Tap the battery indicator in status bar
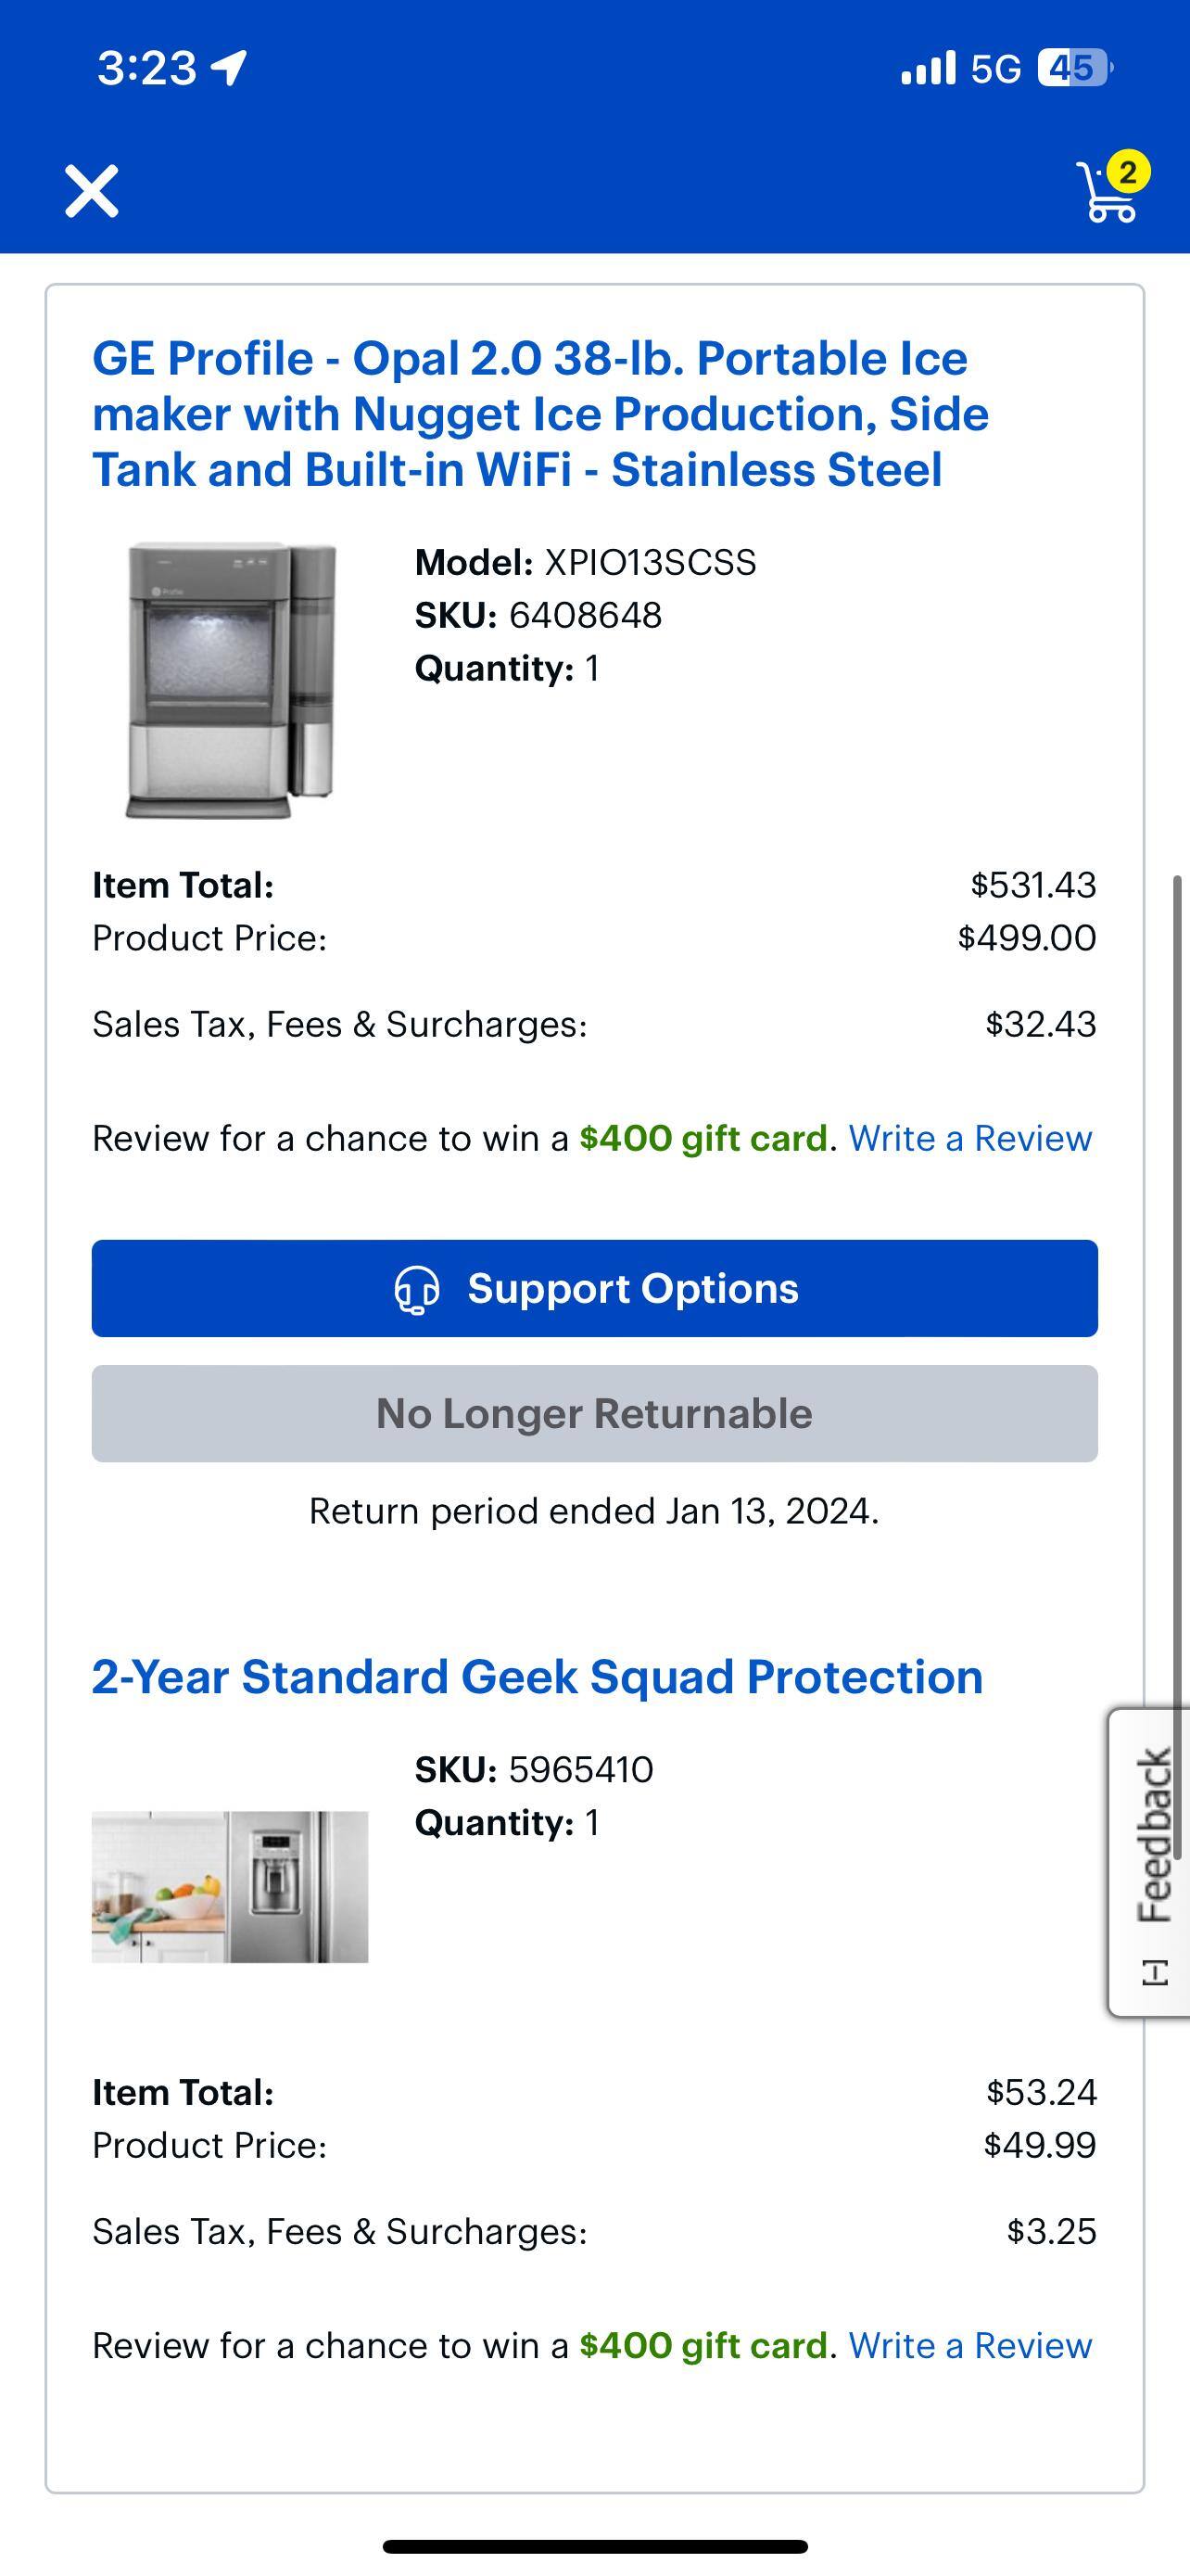This screenshot has height=2576, width=1190. point(1073,68)
